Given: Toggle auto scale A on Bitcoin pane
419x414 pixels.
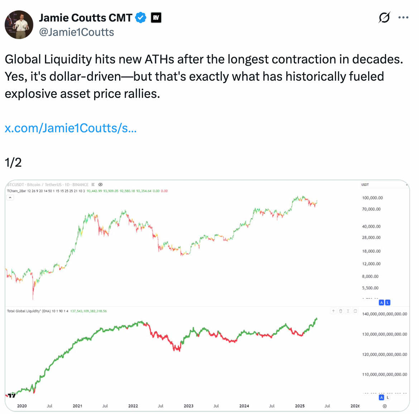Looking at the screenshot, I should coord(381,303).
